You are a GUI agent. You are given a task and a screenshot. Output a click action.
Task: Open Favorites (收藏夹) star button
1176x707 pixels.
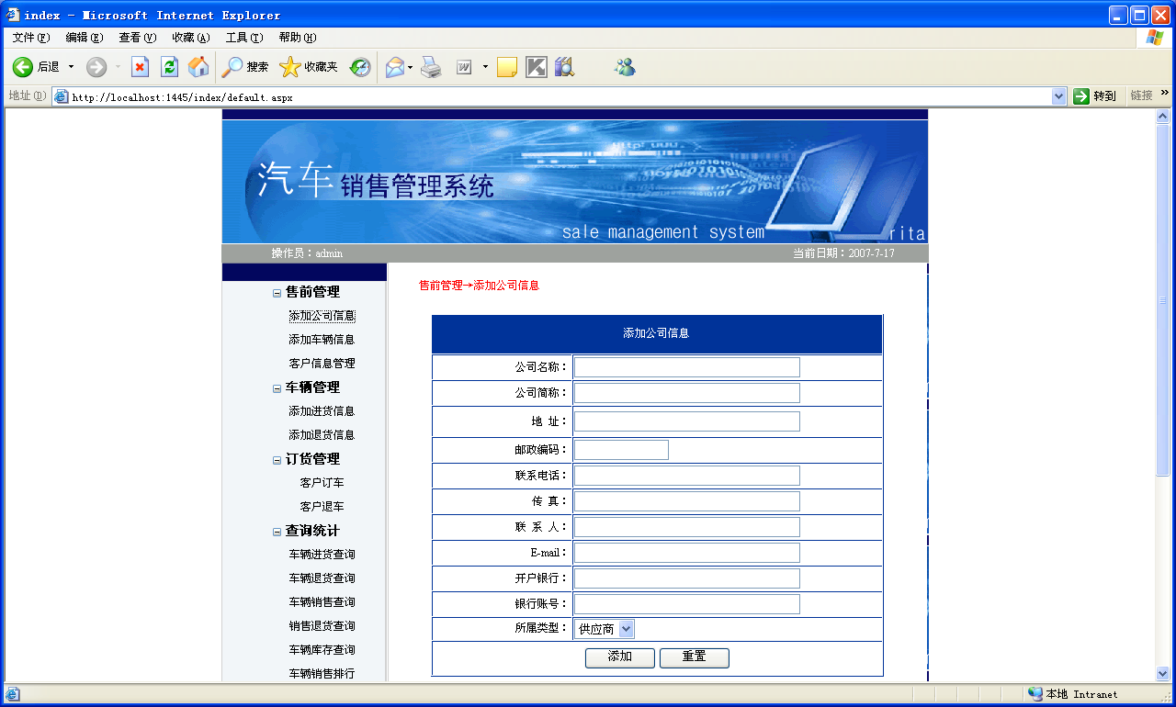click(x=309, y=67)
